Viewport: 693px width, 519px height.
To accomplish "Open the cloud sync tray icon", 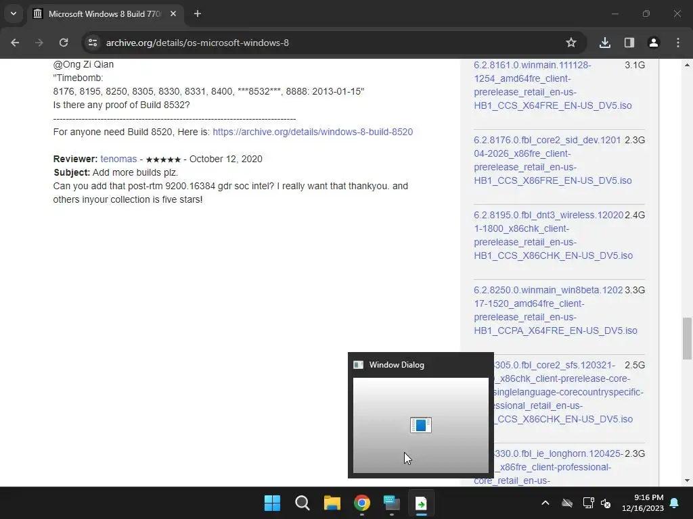I will [567, 503].
